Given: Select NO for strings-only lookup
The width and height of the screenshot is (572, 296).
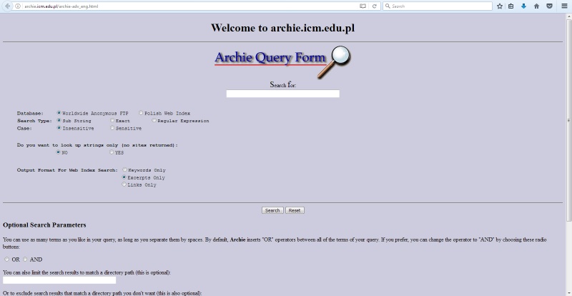Looking at the screenshot, I should [x=58, y=152].
